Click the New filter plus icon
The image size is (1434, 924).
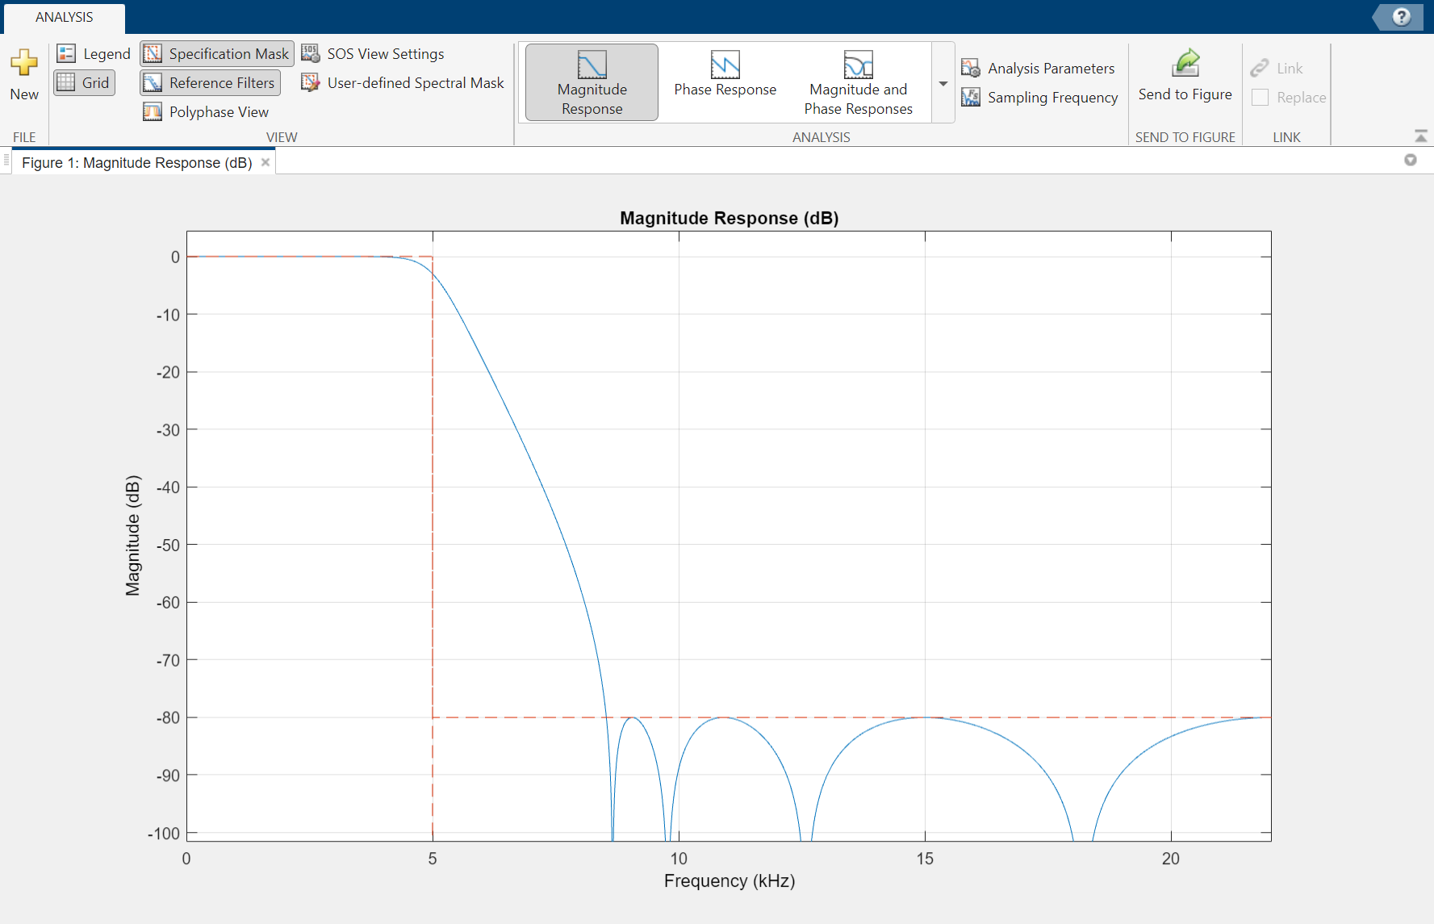coord(24,64)
